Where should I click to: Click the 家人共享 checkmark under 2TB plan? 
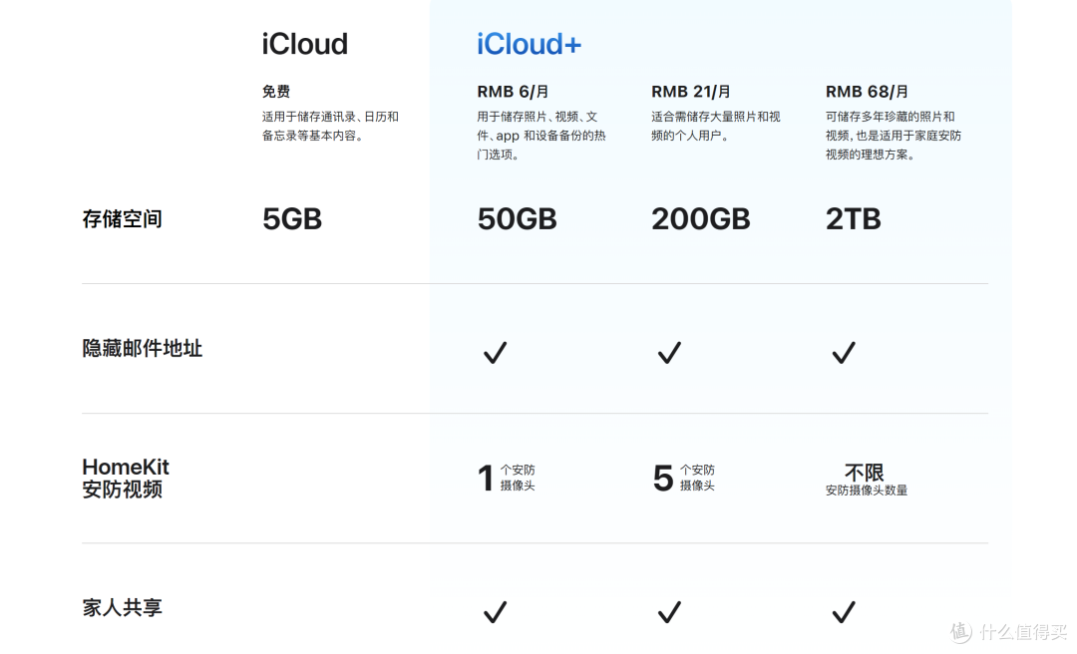tap(843, 612)
